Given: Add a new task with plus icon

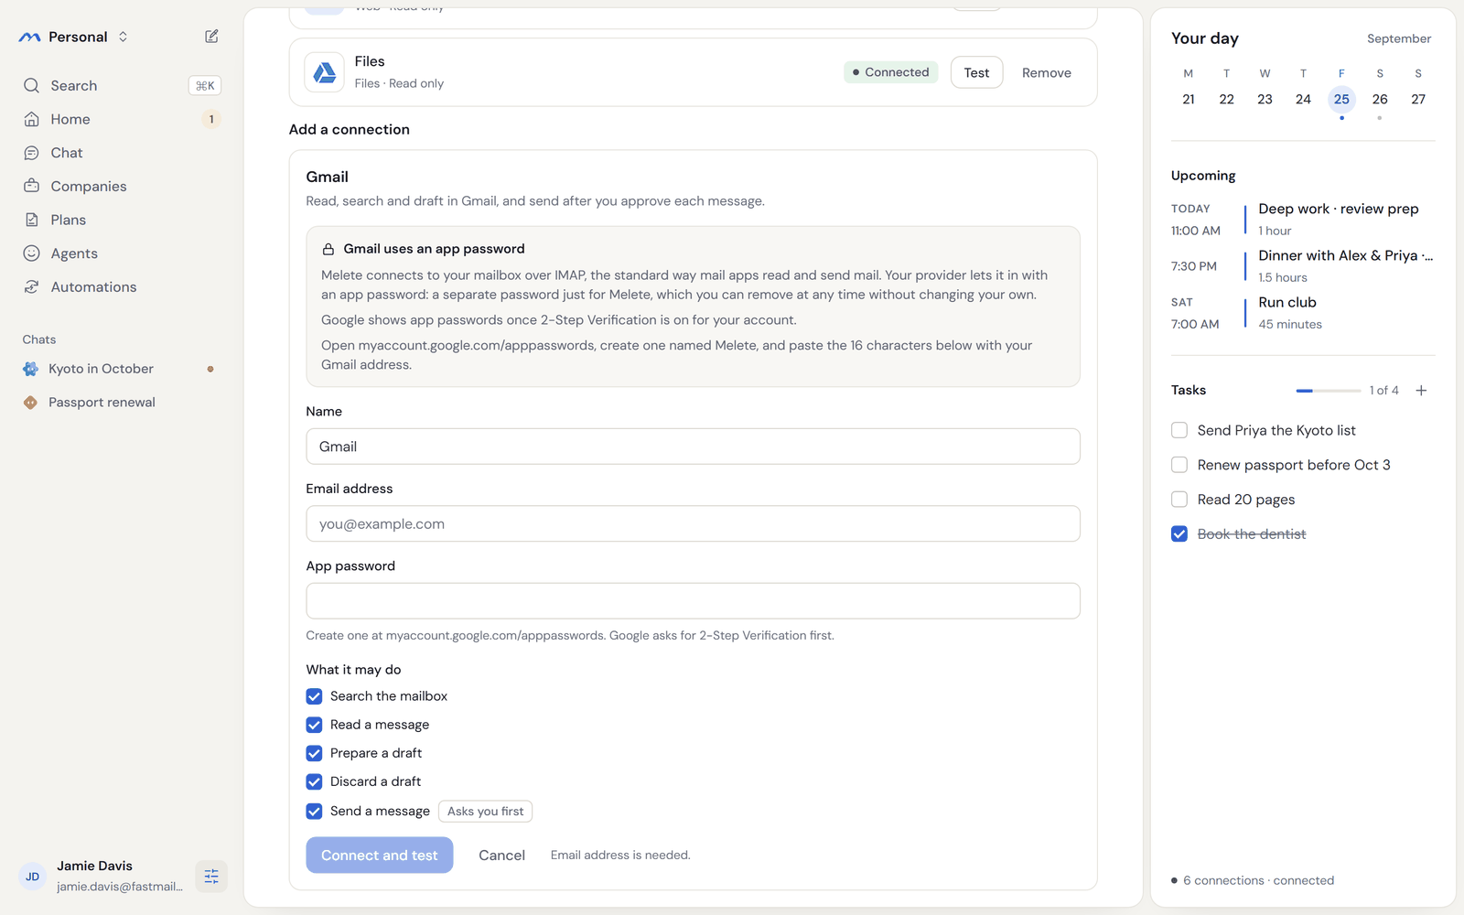Looking at the screenshot, I should (1421, 391).
